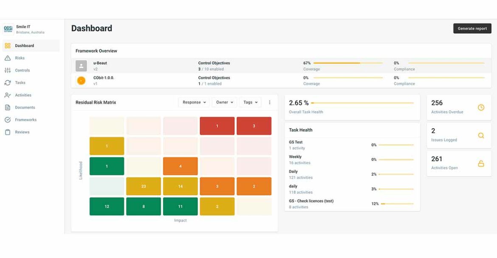Screen dimensions: 497x258
Task: Navigate to Tasks in sidebar
Action: (x=31, y=83)
